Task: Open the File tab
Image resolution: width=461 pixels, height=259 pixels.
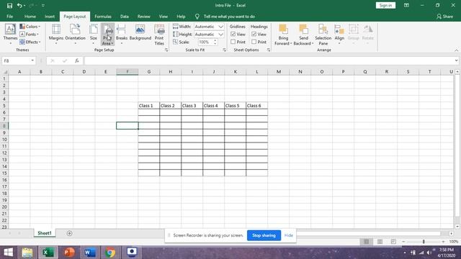Action: (9, 17)
